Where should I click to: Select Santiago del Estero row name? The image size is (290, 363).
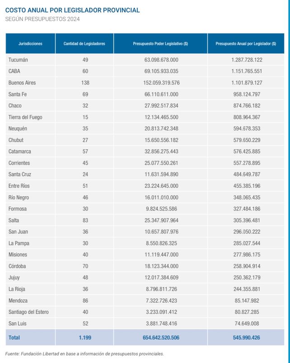click(28, 312)
